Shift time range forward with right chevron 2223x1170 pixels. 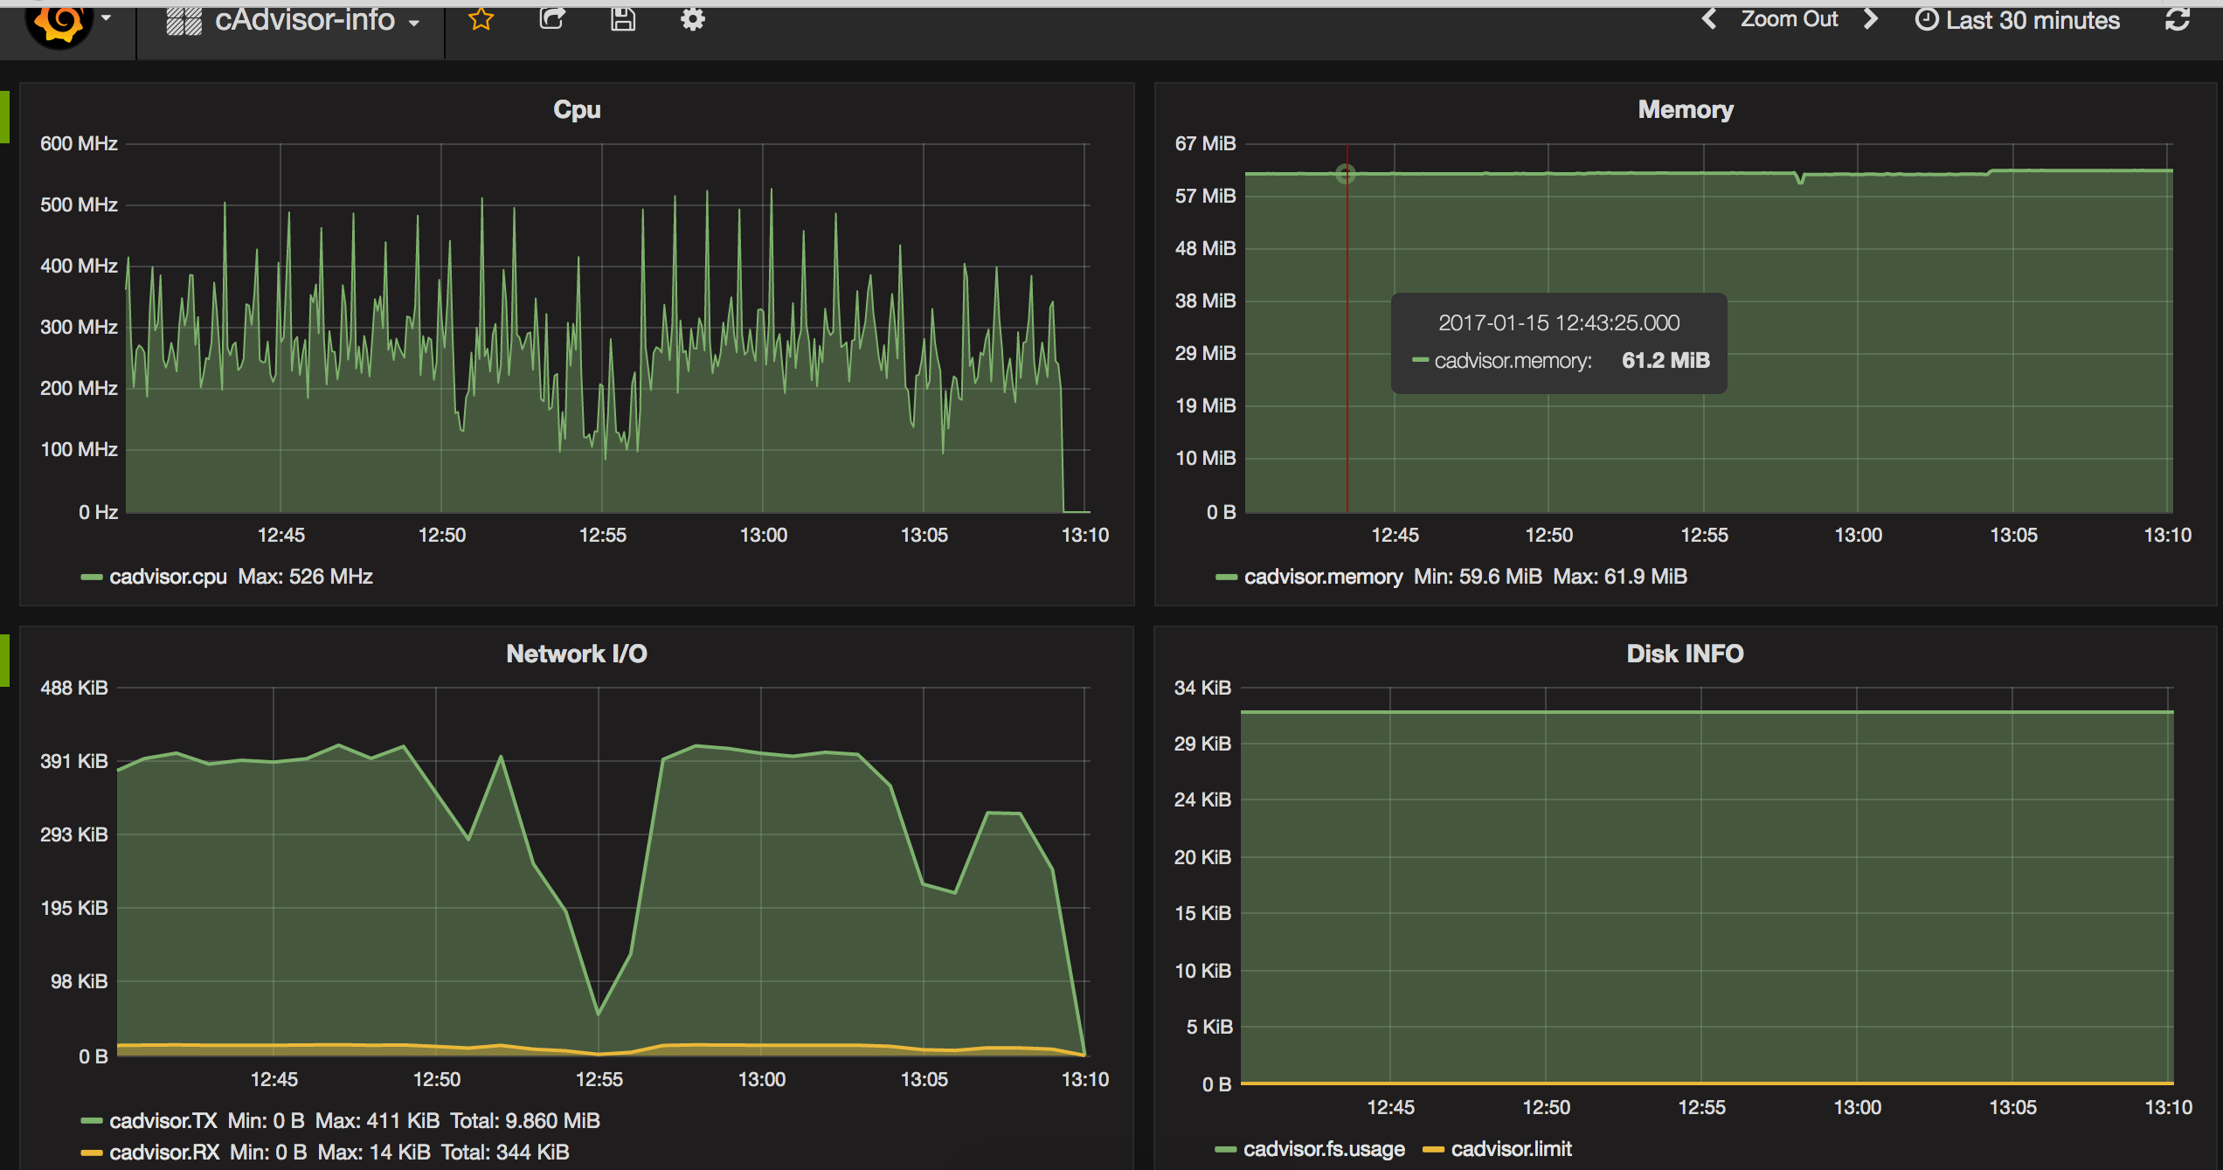pyautogui.click(x=1870, y=18)
